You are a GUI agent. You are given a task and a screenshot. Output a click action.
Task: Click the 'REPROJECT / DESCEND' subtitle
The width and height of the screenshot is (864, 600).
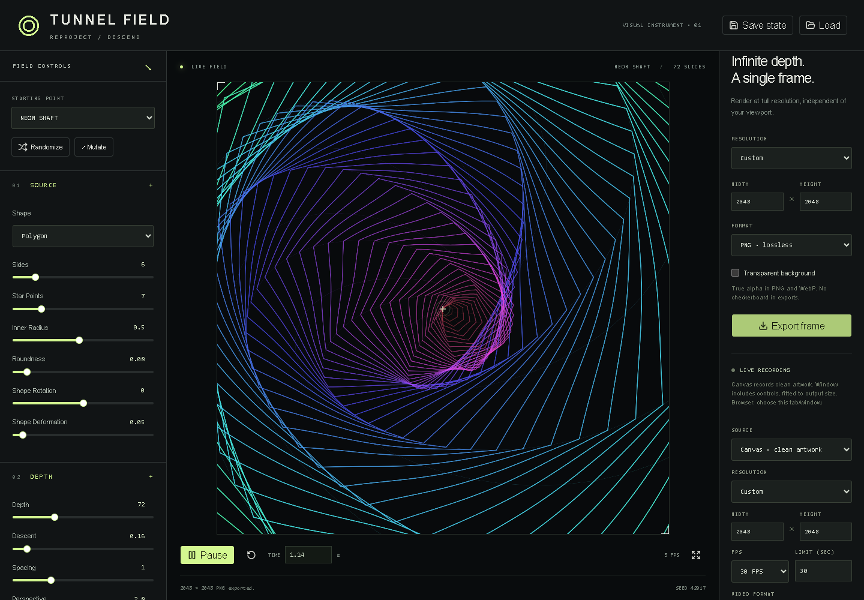pos(95,37)
